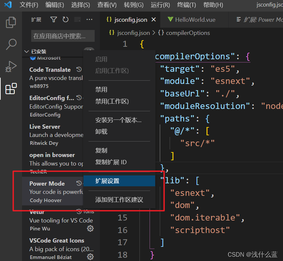Click the history icon beside EditorConfig
The width and height of the screenshot is (283, 261).
(79, 98)
